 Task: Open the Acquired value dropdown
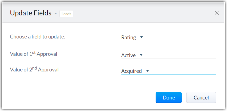click(x=131, y=71)
